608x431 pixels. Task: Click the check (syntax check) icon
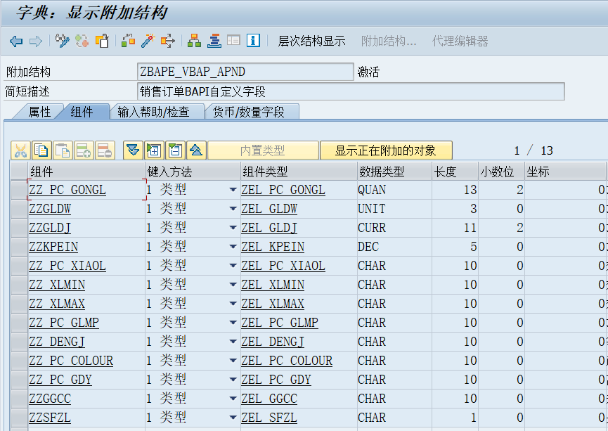pyautogui.click(x=128, y=41)
